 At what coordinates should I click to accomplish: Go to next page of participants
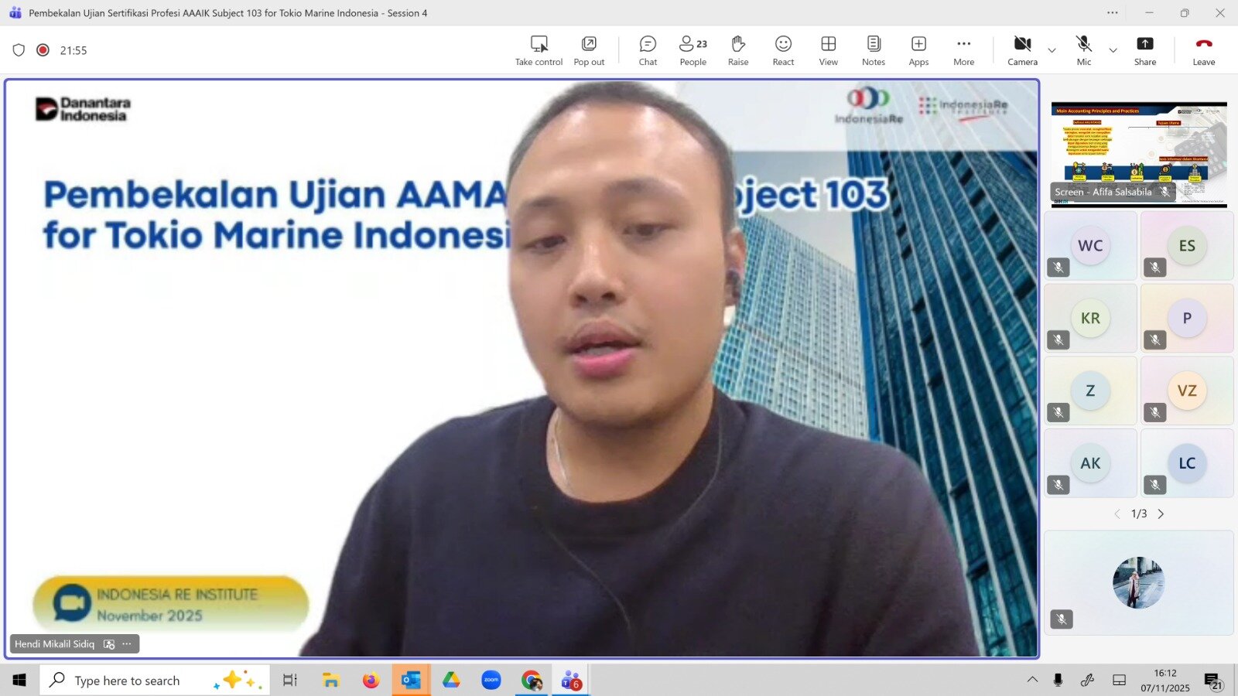pos(1161,513)
